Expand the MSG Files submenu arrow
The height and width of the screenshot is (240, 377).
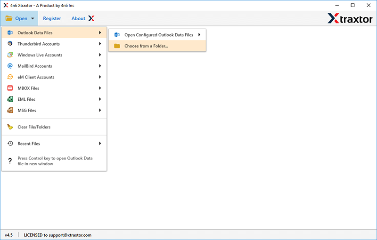click(x=100, y=110)
